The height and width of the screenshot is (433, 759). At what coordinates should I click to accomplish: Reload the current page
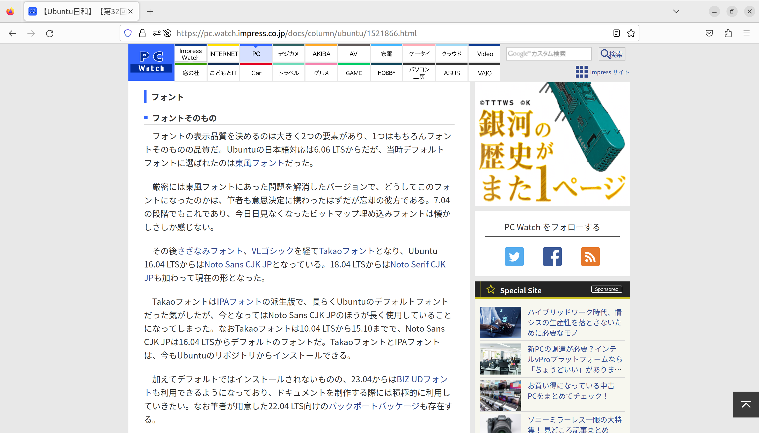[x=50, y=33]
